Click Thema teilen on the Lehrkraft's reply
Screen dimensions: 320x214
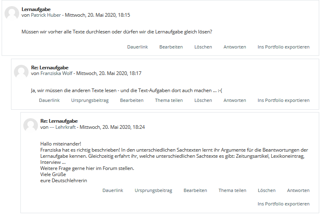[x=232, y=190]
